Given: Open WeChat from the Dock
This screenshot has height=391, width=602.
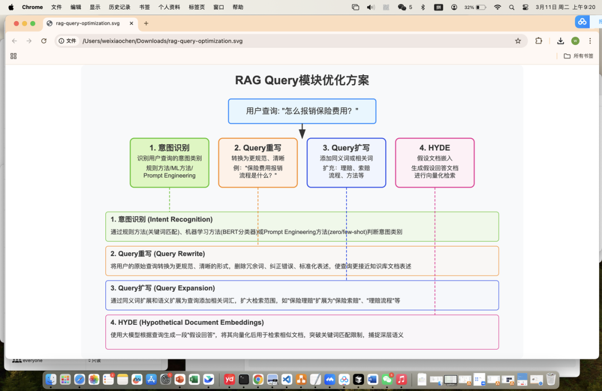Looking at the screenshot, I should click(387, 379).
